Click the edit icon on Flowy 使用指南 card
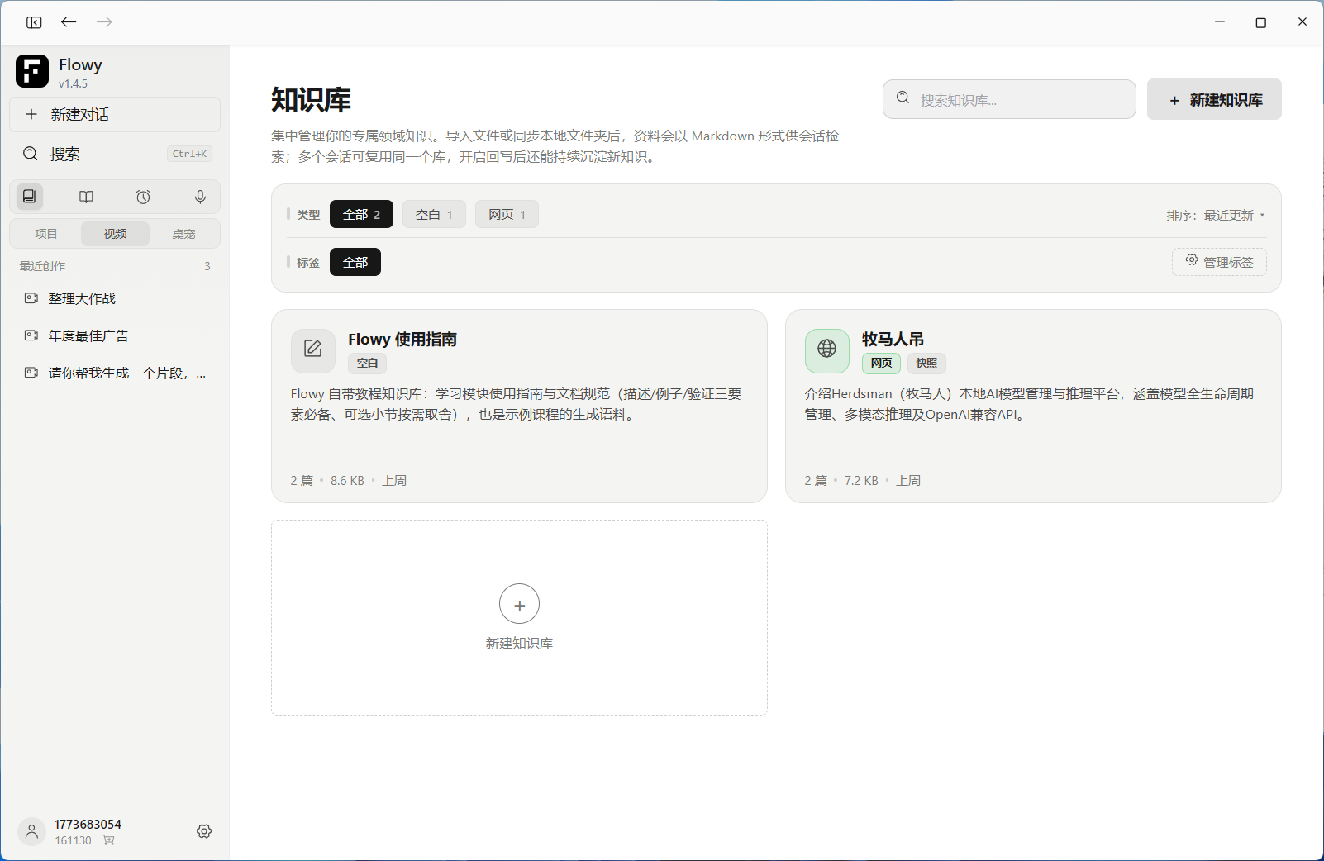This screenshot has width=1324, height=861. 312,349
